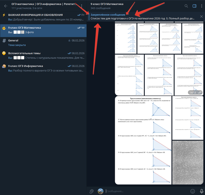The height and width of the screenshot is (195, 205).
Task: Open the emoji picker
Action: pyautogui.click(x=192, y=191)
